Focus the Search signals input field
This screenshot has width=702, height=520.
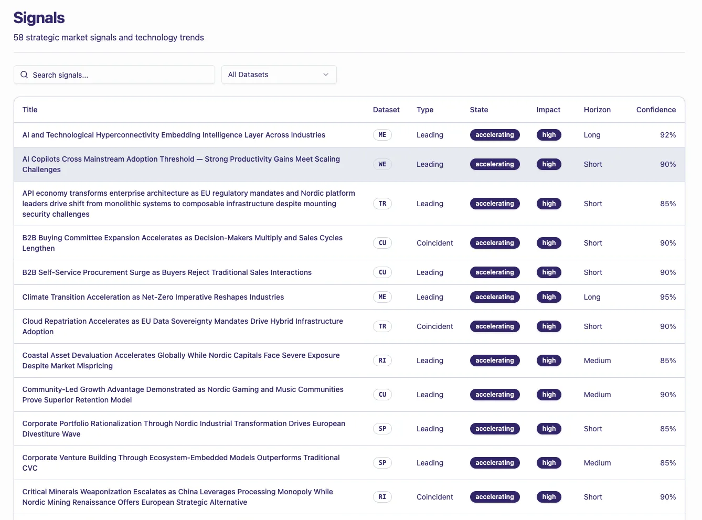pyautogui.click(x=121, y=75)
